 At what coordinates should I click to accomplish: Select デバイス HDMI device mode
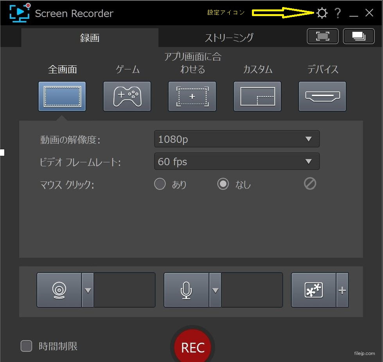(322, 96)
